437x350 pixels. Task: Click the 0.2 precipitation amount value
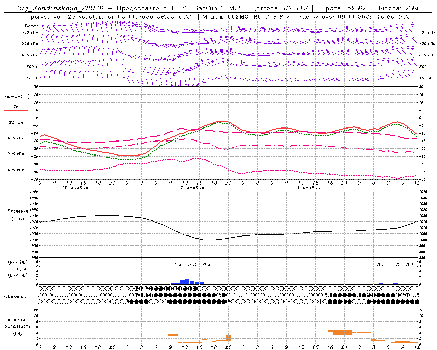pyautogui.click(x=381, y=265)
